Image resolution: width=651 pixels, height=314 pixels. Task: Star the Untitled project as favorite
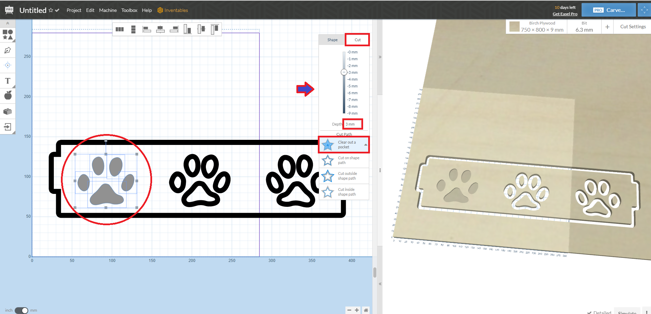pyautogui.click(x=51, y=10)
